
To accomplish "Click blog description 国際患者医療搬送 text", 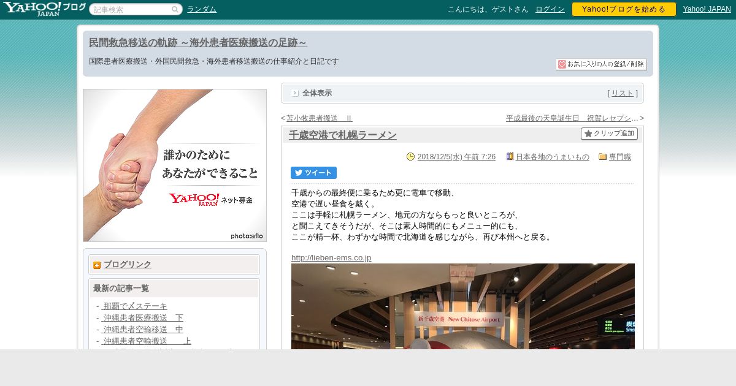I will tap(213, 61).
